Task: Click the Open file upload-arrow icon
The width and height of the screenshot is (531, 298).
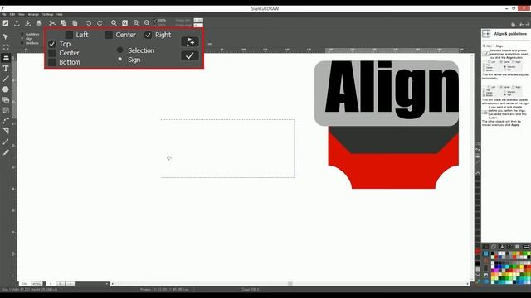Action: tap(17, 23)
